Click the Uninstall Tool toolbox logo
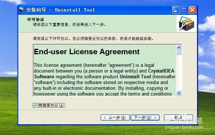Screen dimensions: 215x135 (187, 24)
